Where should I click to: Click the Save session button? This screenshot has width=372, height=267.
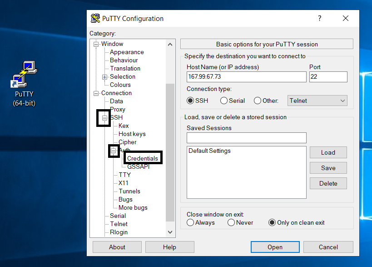328,168
